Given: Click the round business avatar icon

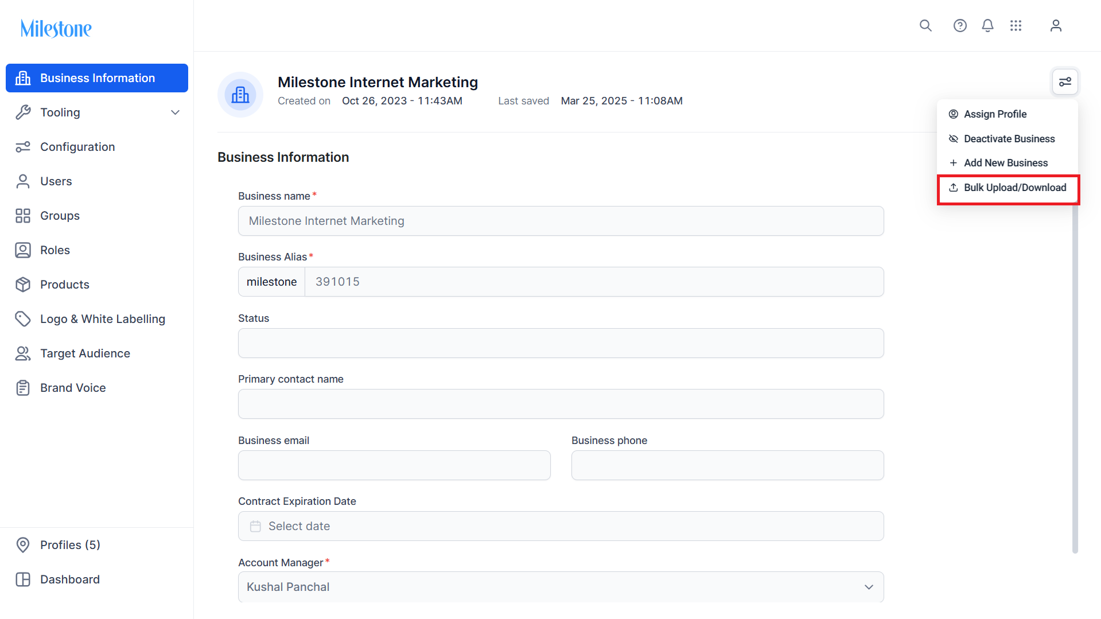Looking at the screenshot, I should pos(240,95).
